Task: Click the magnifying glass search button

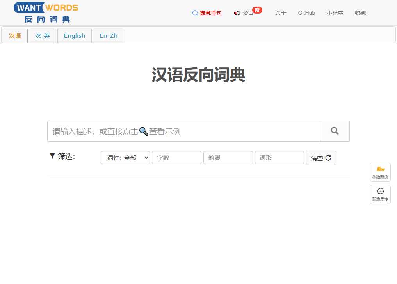Action: coord(335,131)
